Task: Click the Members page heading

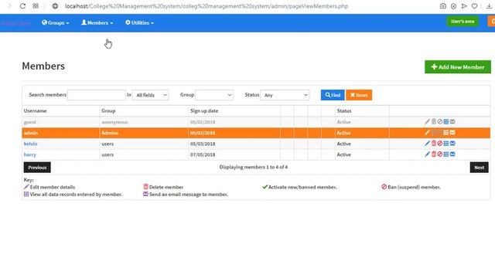Action: 43,66
